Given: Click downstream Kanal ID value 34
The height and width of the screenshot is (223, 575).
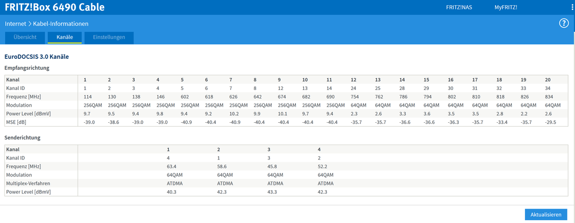Looking at the screenshot, I should tap(547, 88).
